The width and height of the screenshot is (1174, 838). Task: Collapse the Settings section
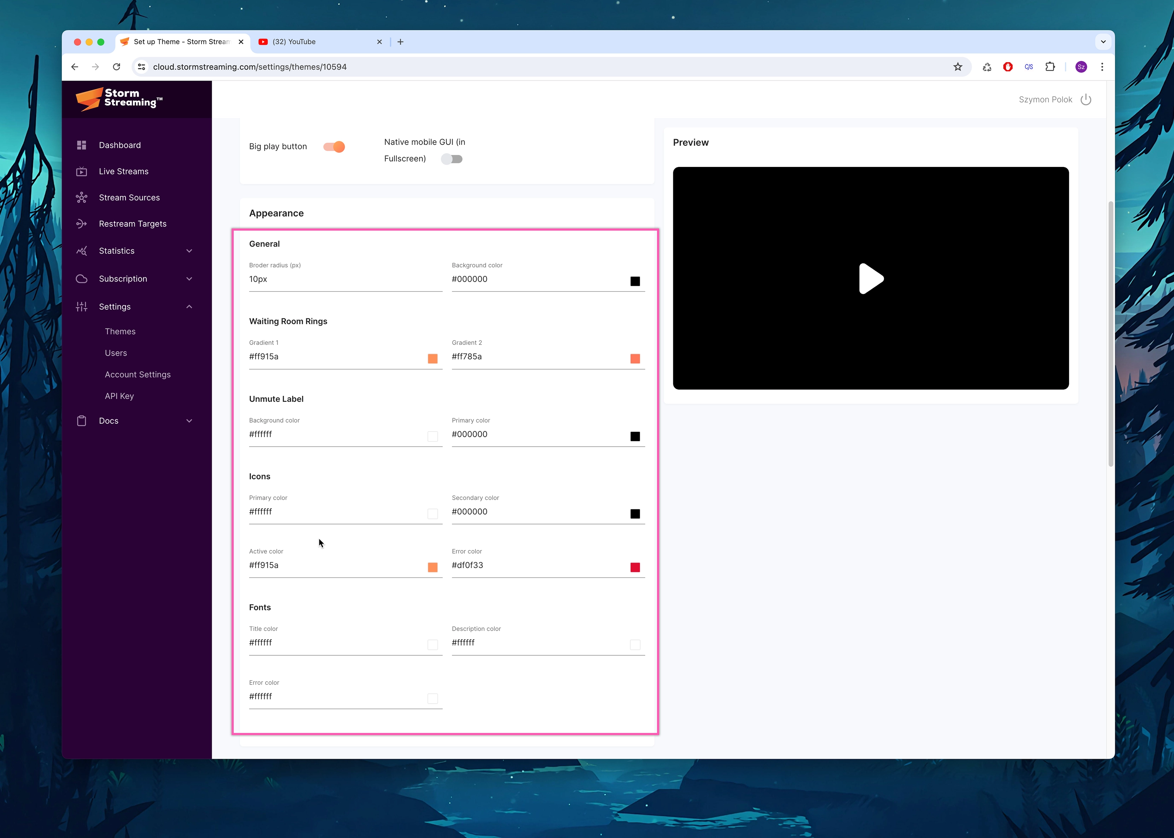pos(189,306)
